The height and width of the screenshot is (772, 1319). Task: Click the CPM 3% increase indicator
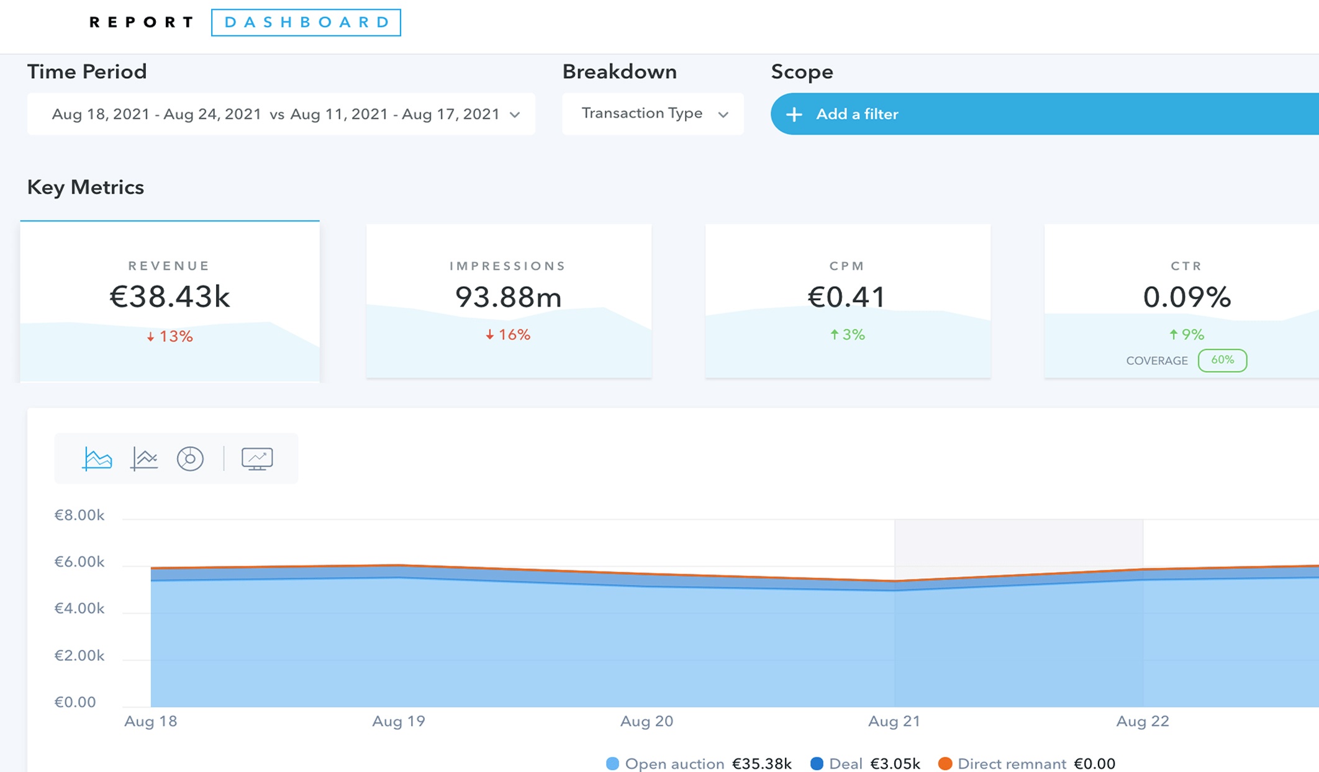pos(848,335)
